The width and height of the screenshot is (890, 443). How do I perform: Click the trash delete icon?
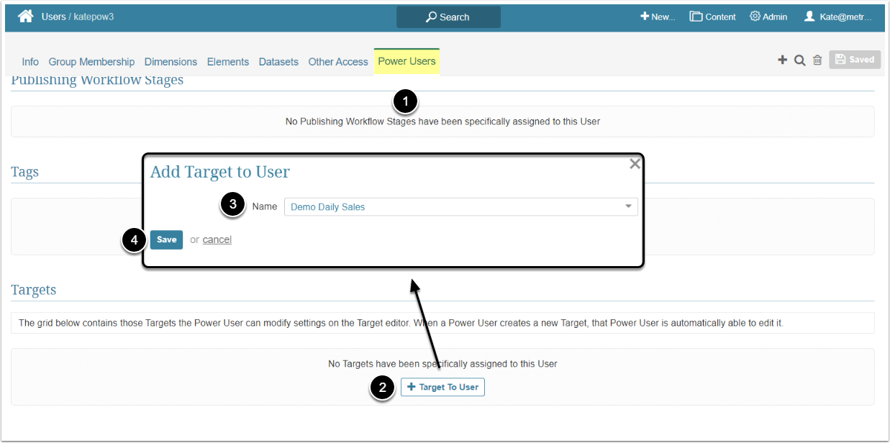tap(817, 60)
